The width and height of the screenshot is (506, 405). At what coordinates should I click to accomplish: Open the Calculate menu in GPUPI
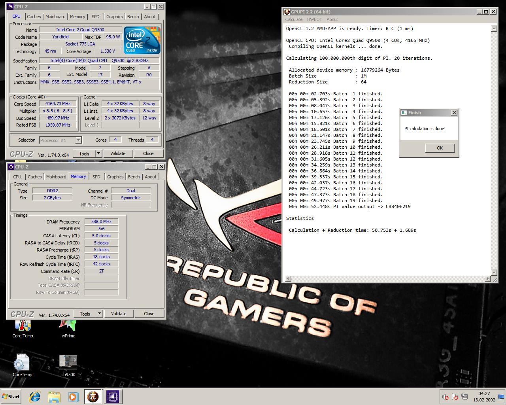click(294, 19)
